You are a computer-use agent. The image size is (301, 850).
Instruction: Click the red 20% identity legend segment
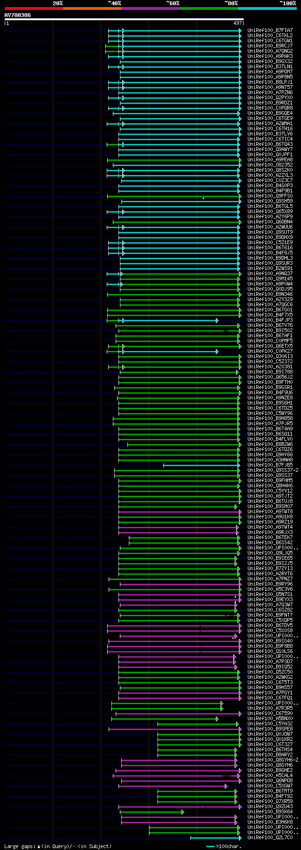pos(33,8)
